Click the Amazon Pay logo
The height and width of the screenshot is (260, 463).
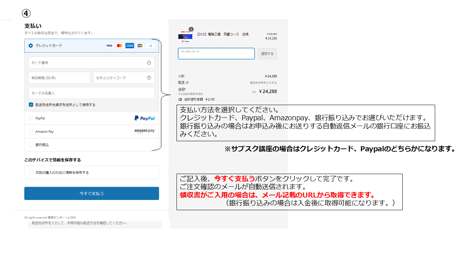click(144, 131)
